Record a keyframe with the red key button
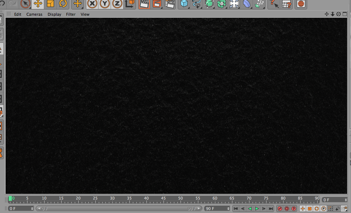 pos(280,208)
